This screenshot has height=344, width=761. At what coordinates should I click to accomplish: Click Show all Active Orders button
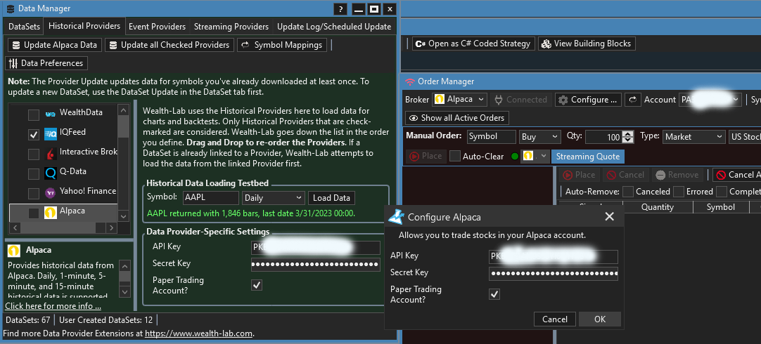(x=457, y=118)
